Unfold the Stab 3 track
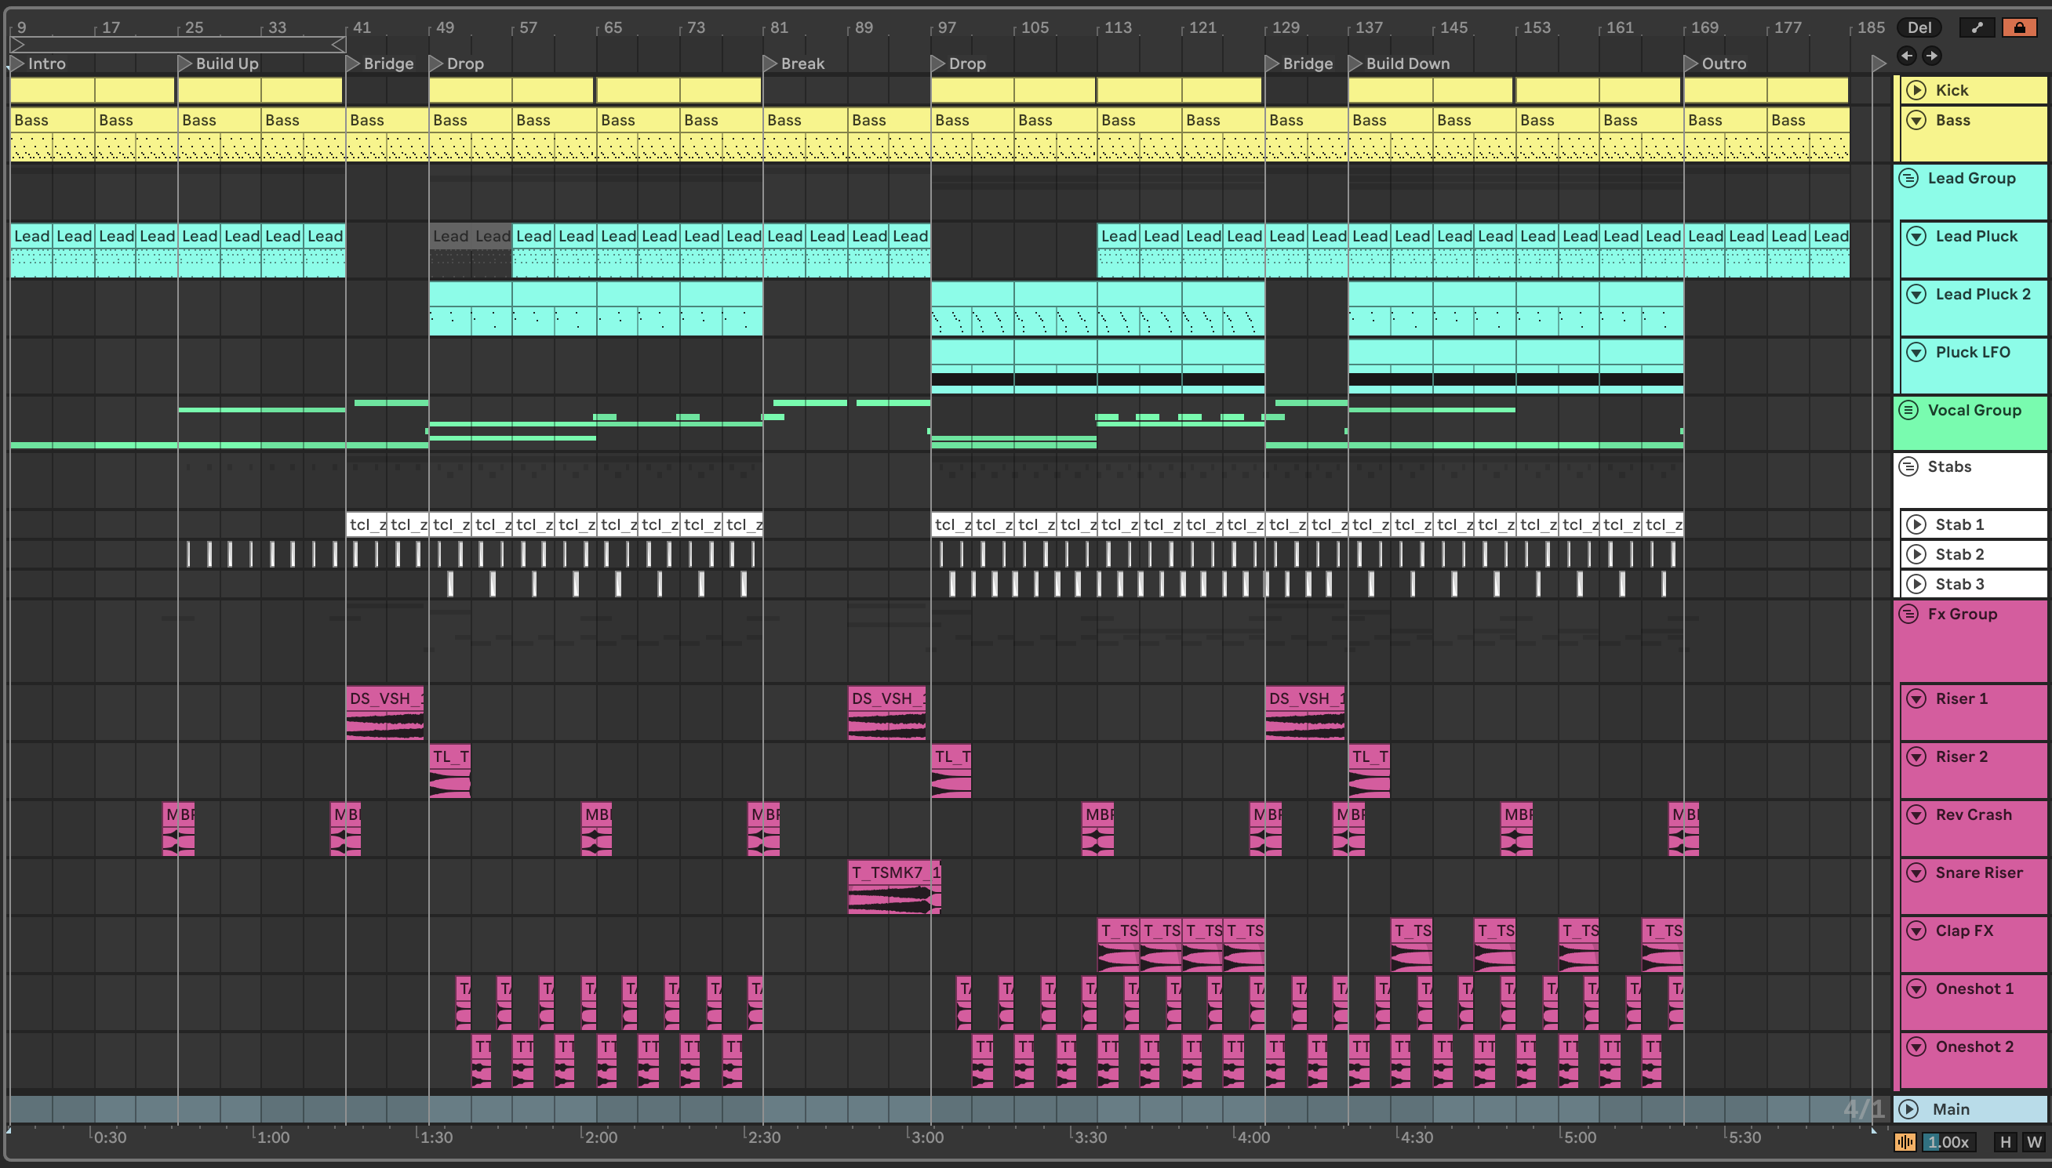Viewport: 2052px width, 1168px height. pos(1916,584)
